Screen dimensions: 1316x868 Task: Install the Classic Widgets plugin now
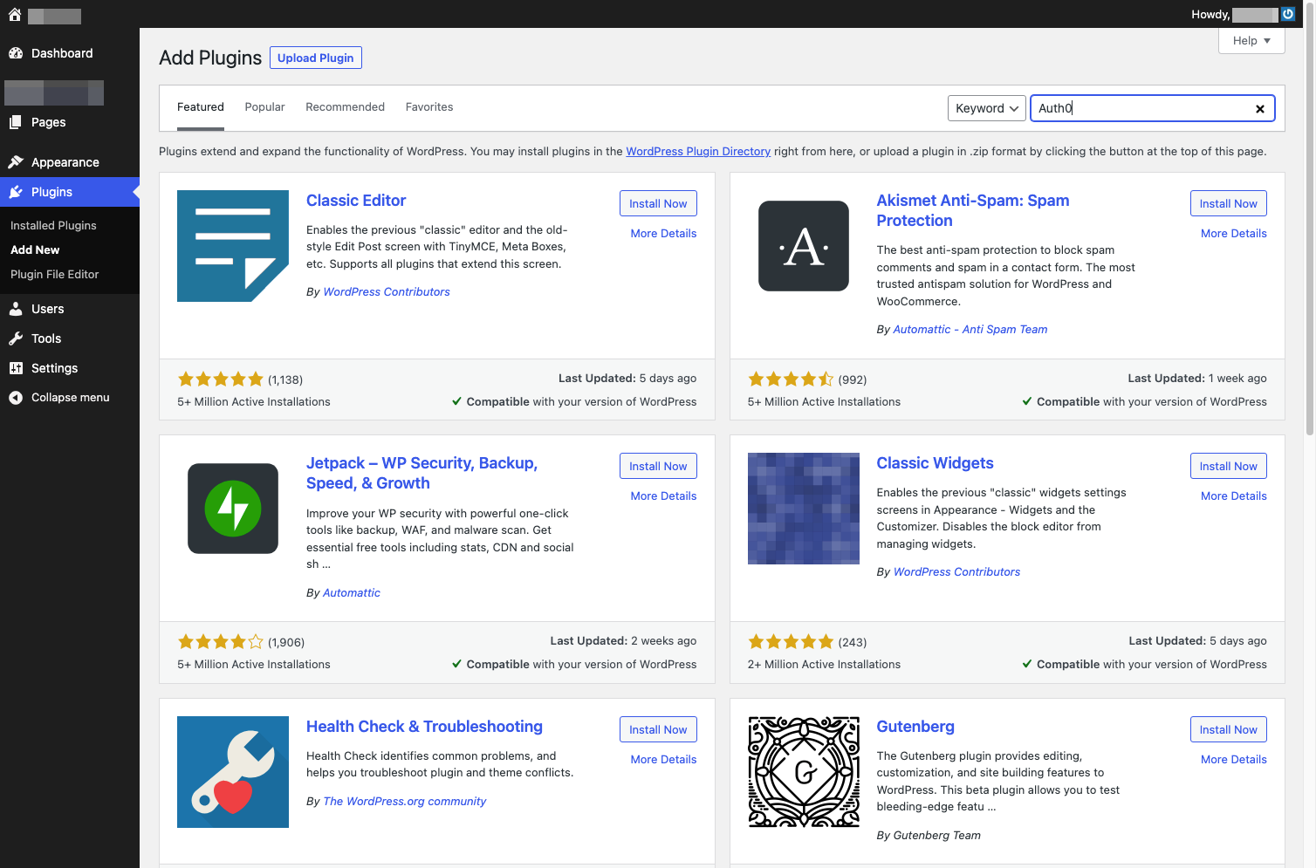(x=1228, y=466)
